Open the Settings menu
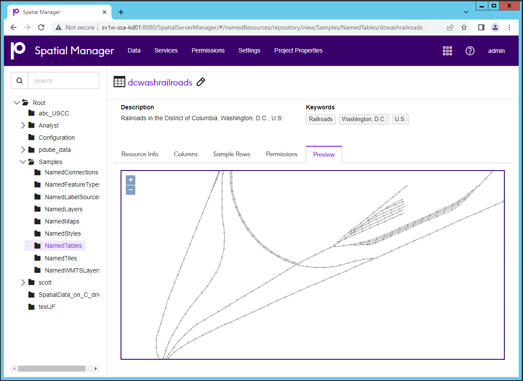Image resolution: width=523 pixels, height=381 pixels. tap(249, 50)
